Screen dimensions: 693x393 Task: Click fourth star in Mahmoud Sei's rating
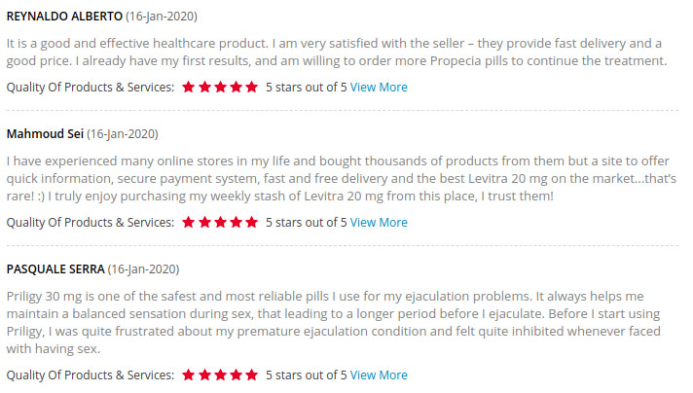(236, 222)
